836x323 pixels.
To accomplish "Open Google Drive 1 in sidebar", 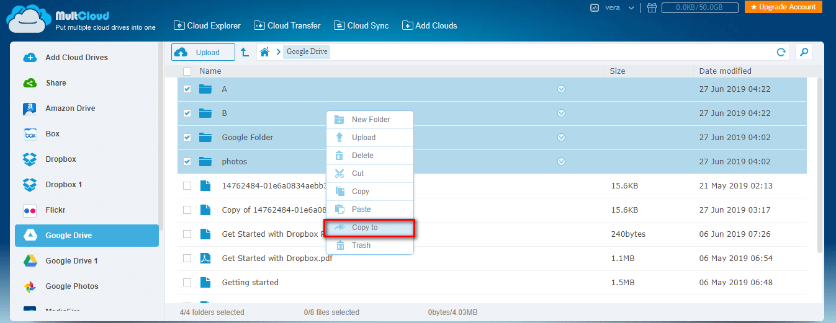I will 87,261.
